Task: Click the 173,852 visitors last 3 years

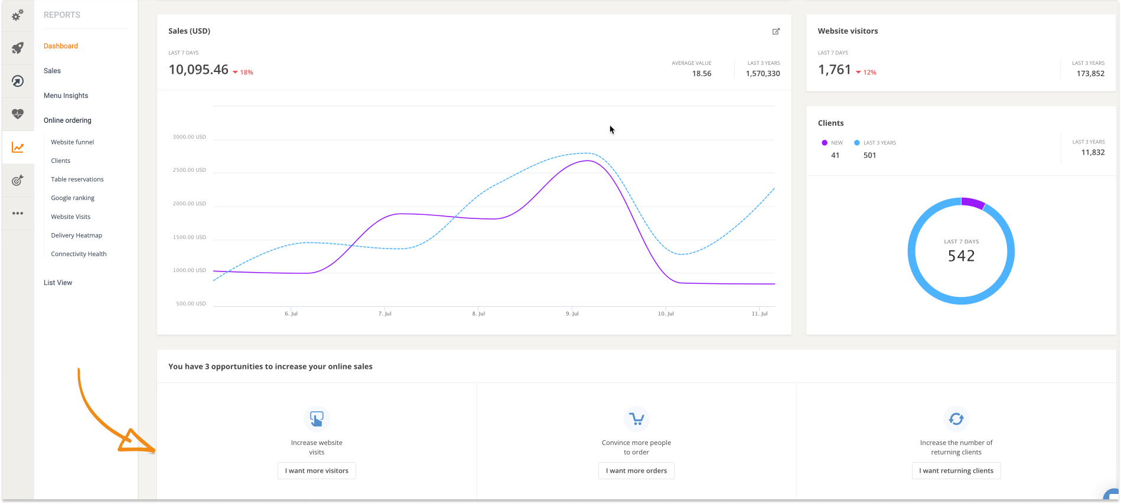Action: [1090, 74]
